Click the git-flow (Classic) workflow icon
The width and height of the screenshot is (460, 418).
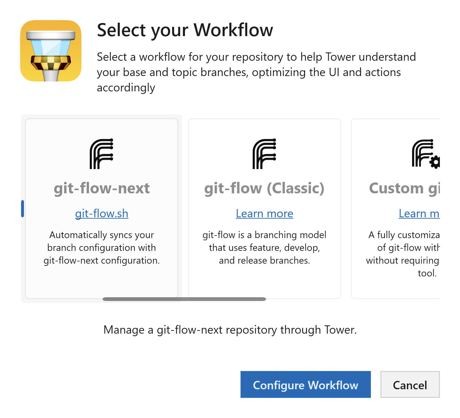click(264, 154)
